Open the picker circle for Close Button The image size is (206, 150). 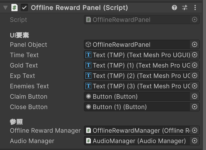195,107
